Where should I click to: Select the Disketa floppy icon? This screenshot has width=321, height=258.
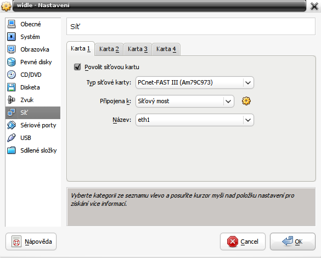(x=12, y=87)
